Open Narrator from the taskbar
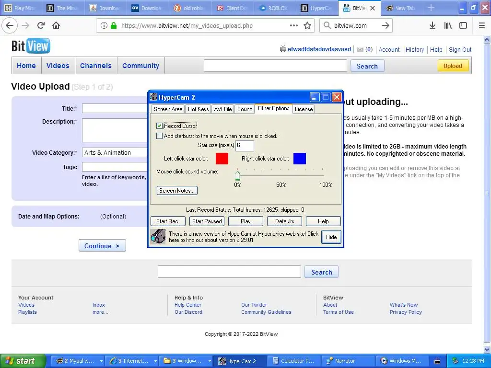491x368 pixels. click(x=348, y=361)
